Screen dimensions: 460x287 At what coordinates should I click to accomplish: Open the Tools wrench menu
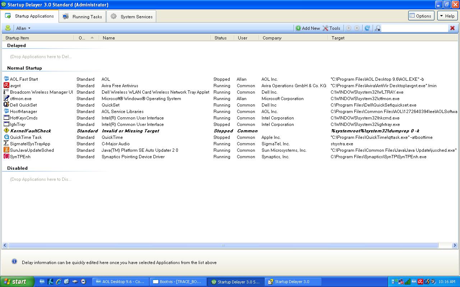click(325, 28)
